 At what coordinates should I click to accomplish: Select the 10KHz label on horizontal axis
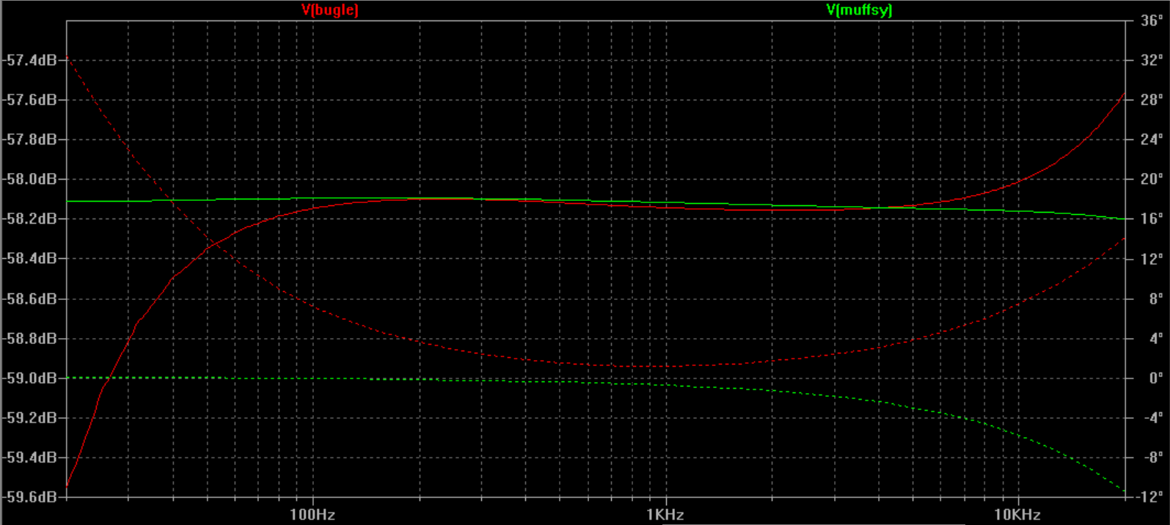(1017, 514)
